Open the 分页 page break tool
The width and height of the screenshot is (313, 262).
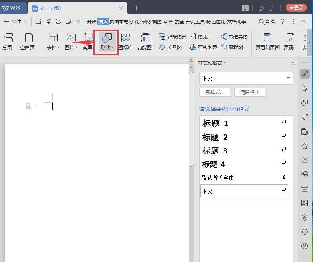pyautogui.click(x=9, y=42)
